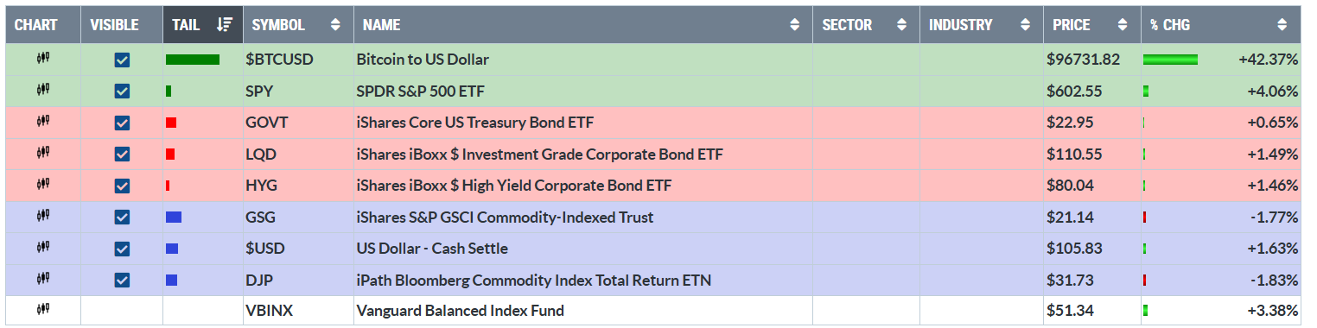1317x328 pixels.
Task: Open the chart icon for DJP
Action: pyautogui.click(x=43, y=279)
